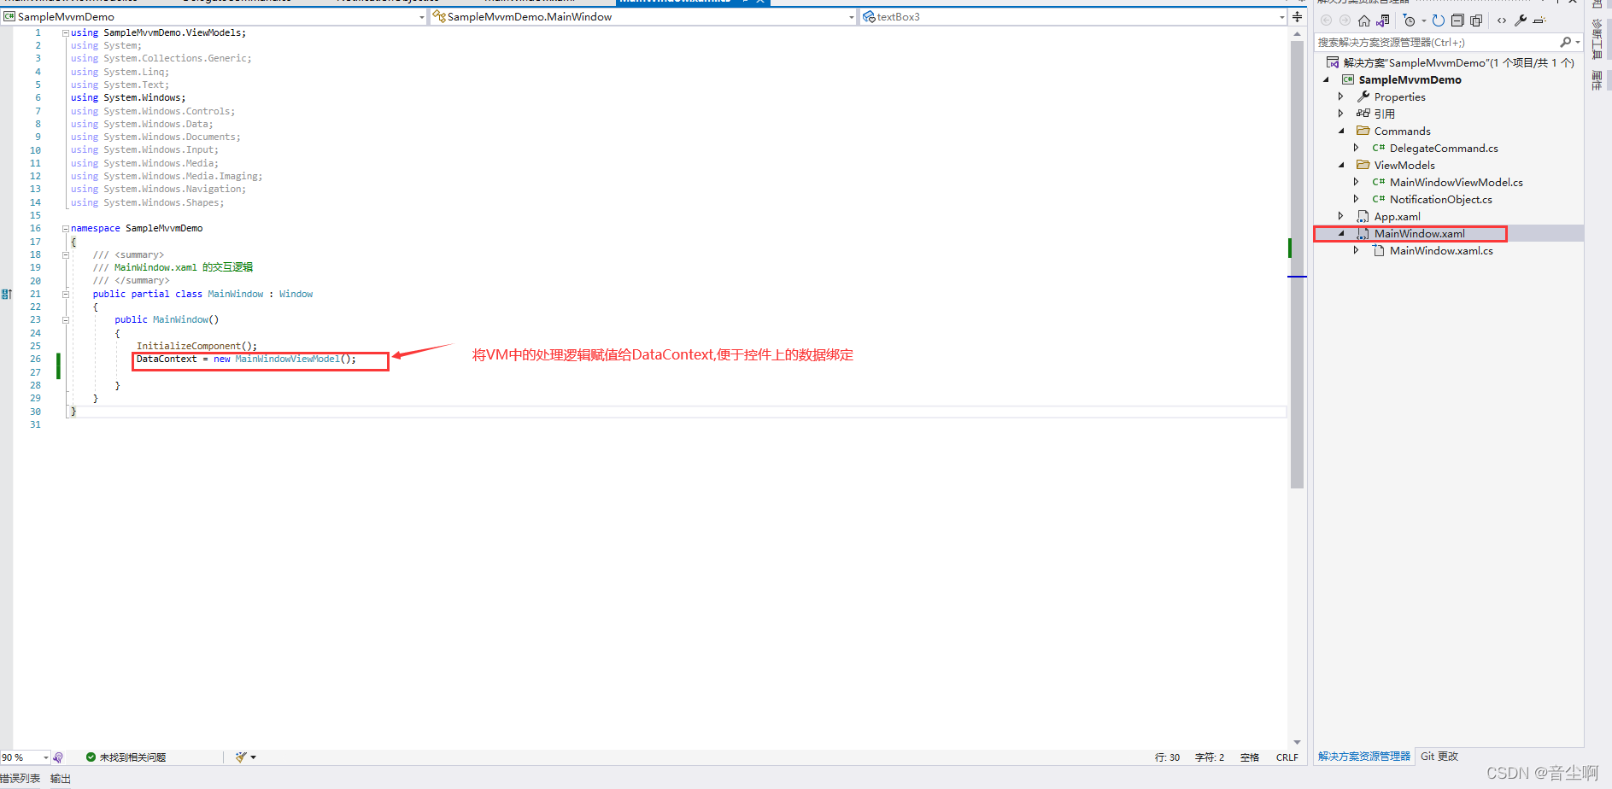Open MainWindowViewModel.cs file

click(1456, 182)
